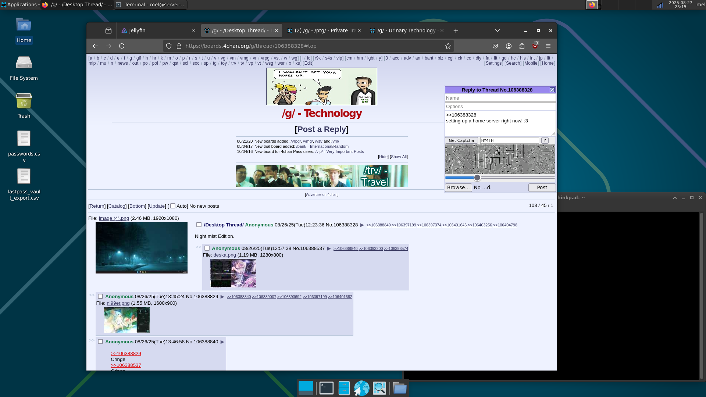Viewport: 706px width, 397px height.
Task: Switch to the Jellyfin tab
Action: coord(154,31)
